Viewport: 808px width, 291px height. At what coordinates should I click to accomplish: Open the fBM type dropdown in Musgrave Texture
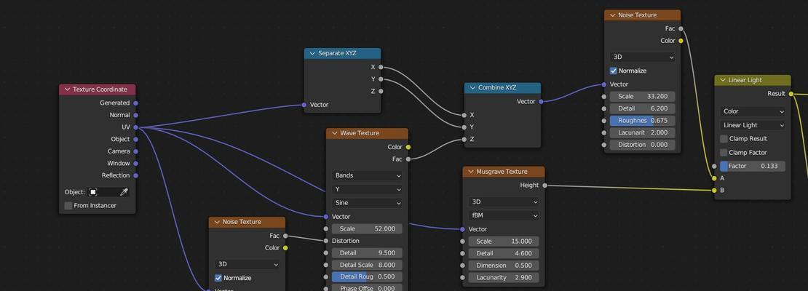[x=504, y=216]
